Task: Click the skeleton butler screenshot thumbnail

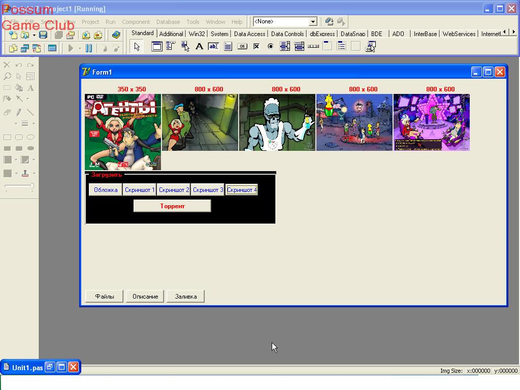Action: [x=277, y=122]
